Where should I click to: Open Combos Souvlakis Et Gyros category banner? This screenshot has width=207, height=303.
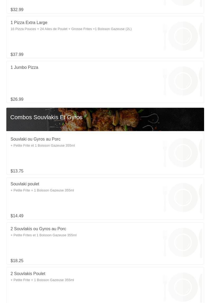105,119
